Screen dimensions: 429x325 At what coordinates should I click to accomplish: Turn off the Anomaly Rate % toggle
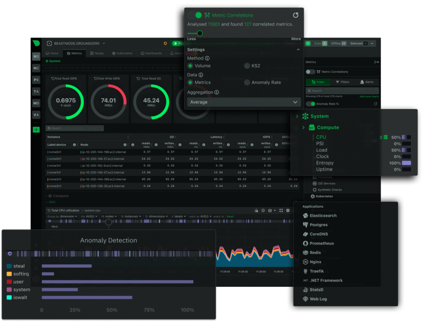[310, 104]
